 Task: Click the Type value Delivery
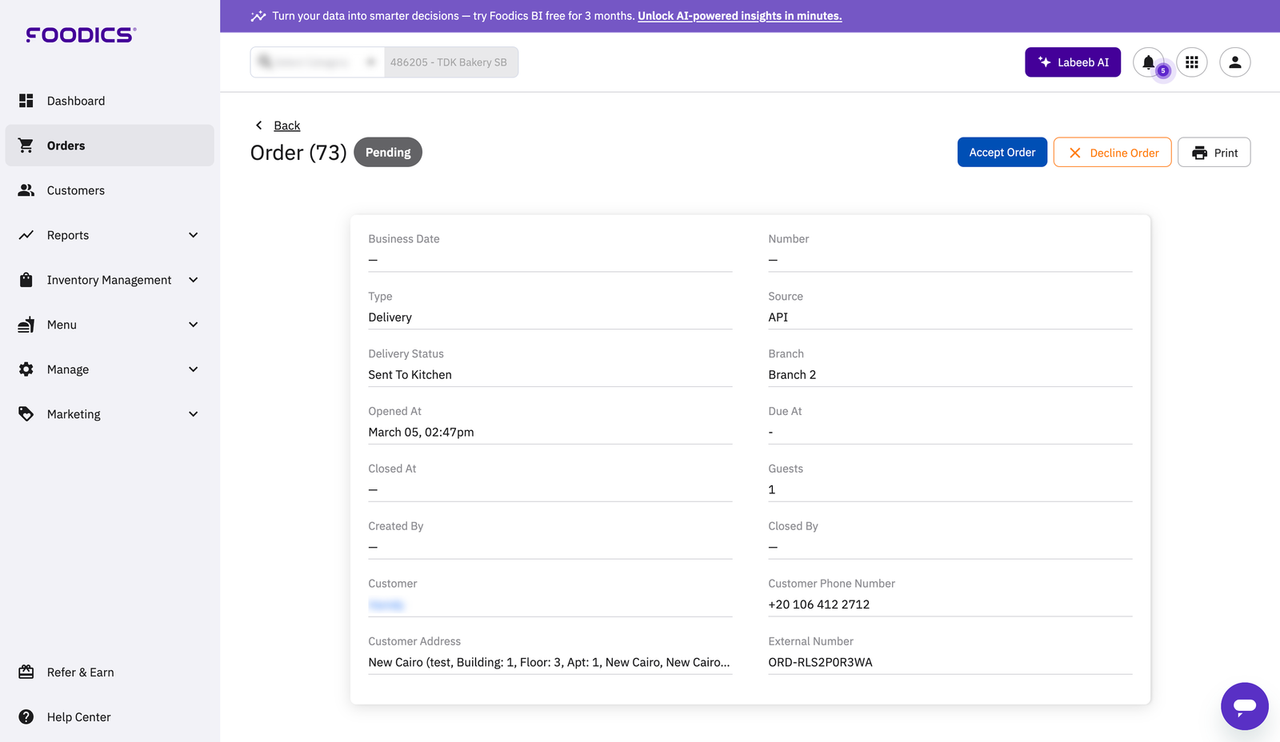coord(390,317)
